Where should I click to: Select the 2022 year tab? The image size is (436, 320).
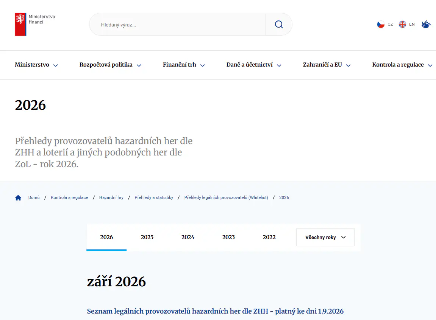269,237
